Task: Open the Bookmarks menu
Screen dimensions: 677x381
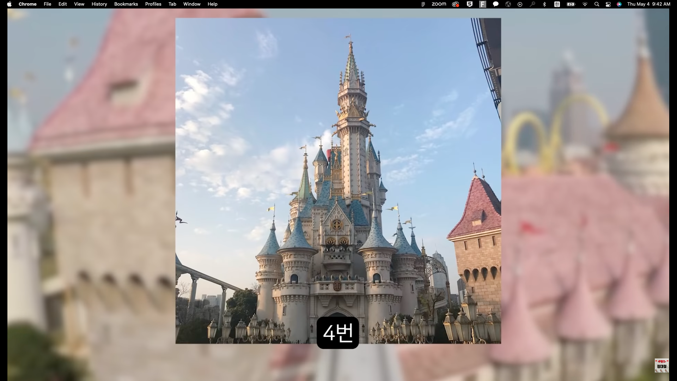Action: coord(126,4)
